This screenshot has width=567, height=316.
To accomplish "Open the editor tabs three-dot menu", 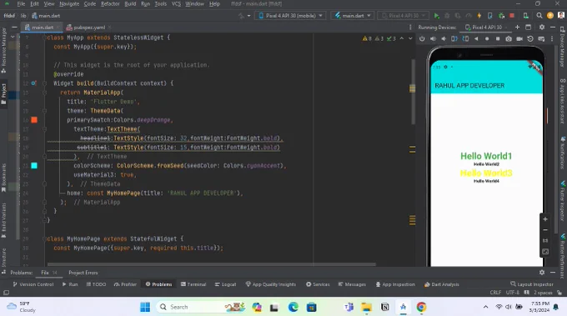I will click(x=410, y=28).
